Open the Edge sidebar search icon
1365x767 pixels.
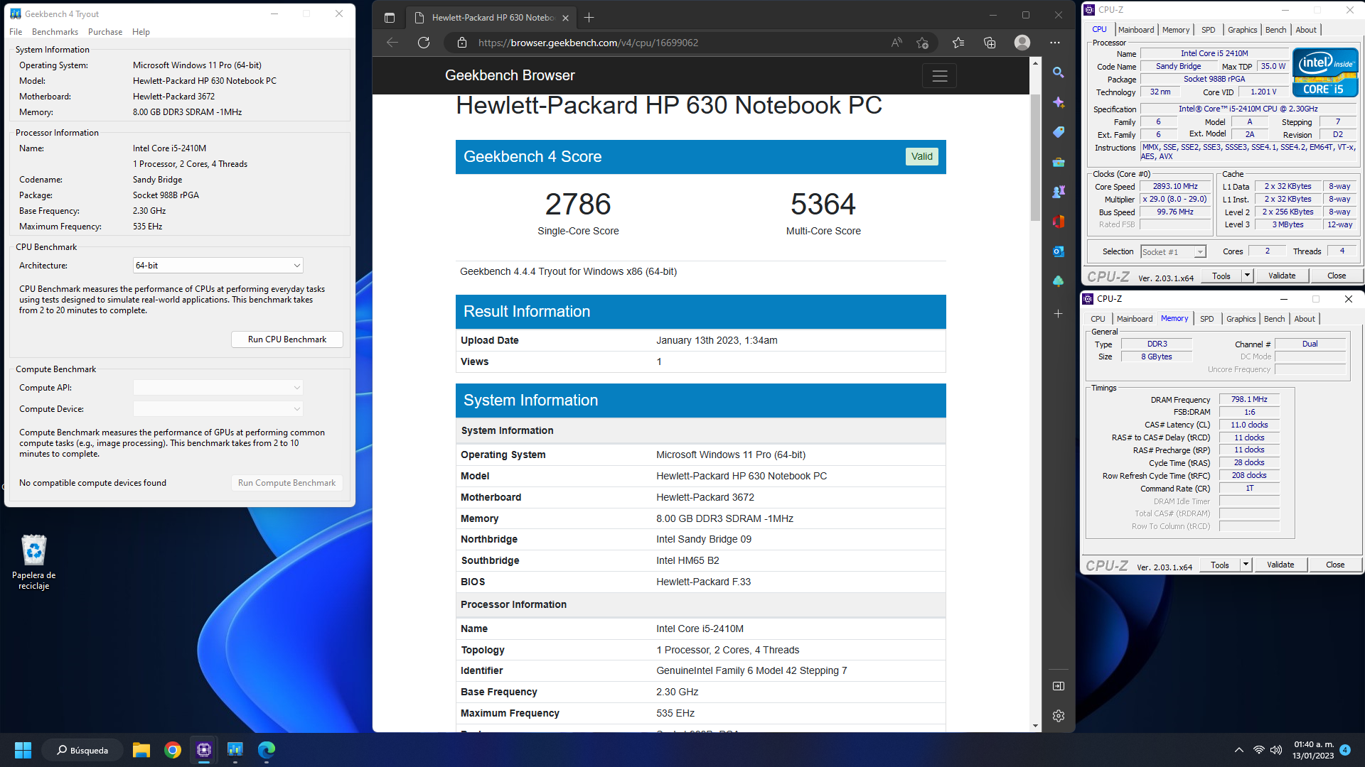(1059, 72)
